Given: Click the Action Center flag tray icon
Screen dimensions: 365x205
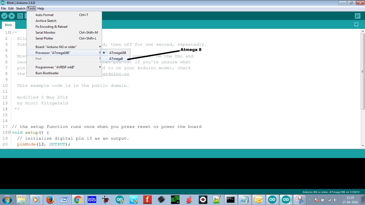Looking at the screenshot, I should coord(316,200).
